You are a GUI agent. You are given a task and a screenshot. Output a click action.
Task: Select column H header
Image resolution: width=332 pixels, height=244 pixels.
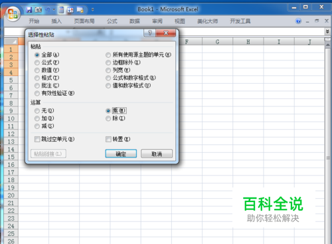tap(248, 41)
